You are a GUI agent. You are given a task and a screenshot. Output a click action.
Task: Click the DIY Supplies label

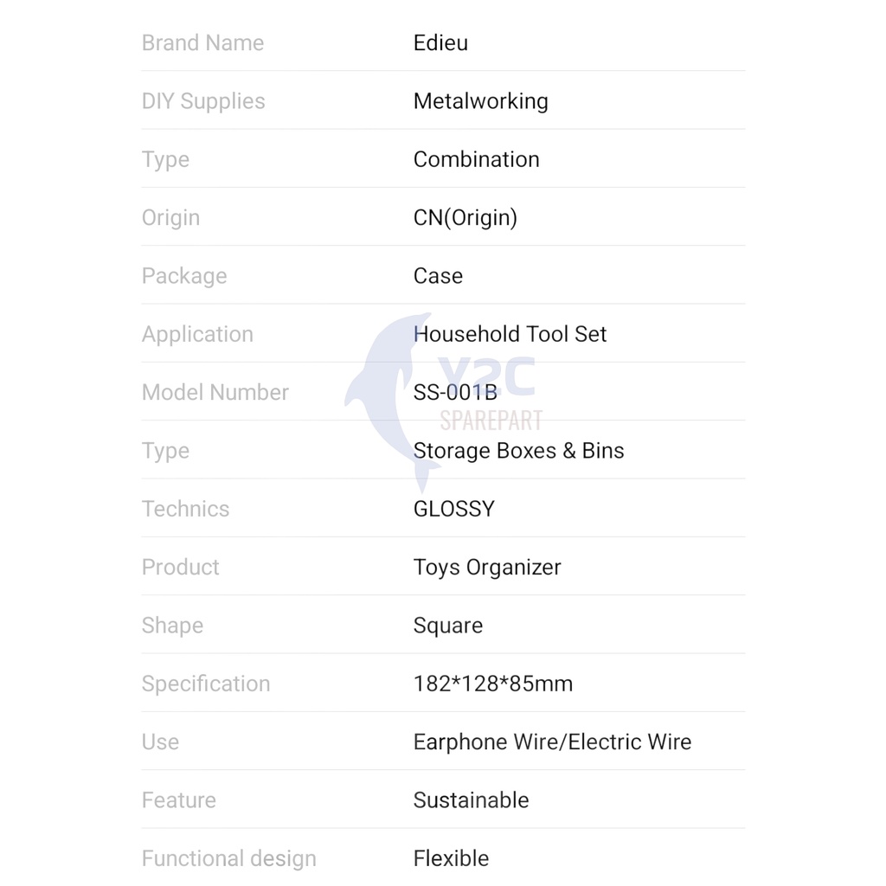[203, 102]
